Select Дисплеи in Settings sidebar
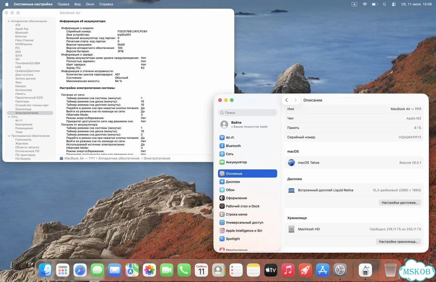 (x=247, y=182)
